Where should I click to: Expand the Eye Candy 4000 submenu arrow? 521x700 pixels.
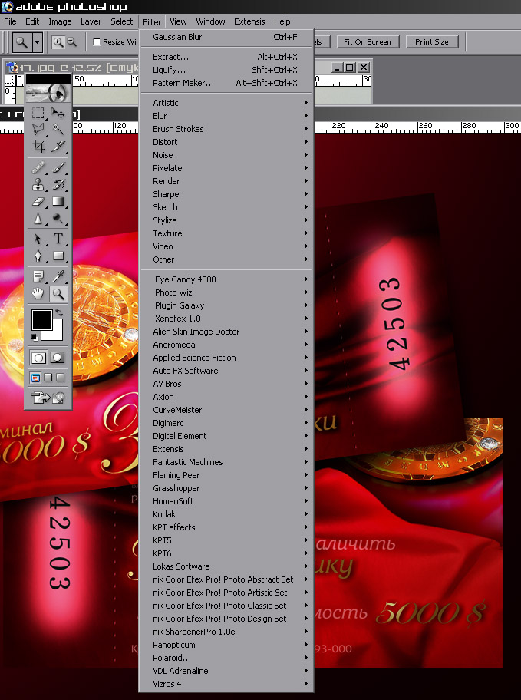pyautogui.click(x=306, y=279)
